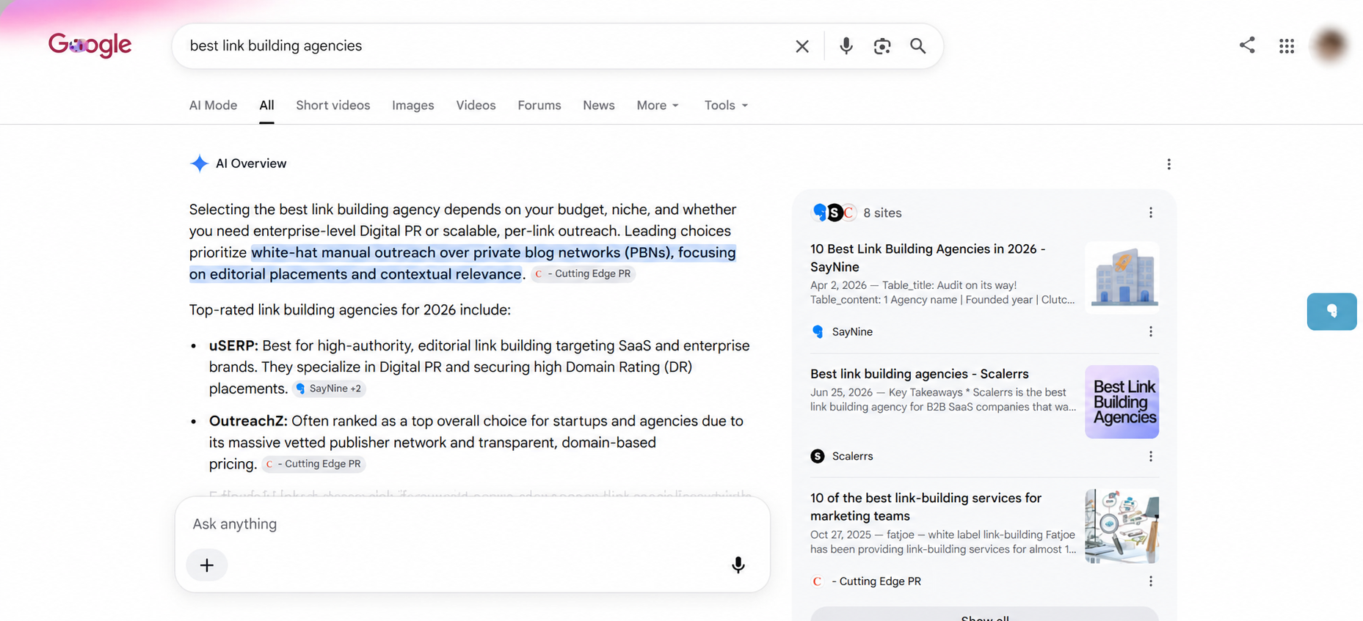Open three-dot menu beside Cutting Edge PR source
Viewport: 1363px width, 621px height.
coord(1151,581)
